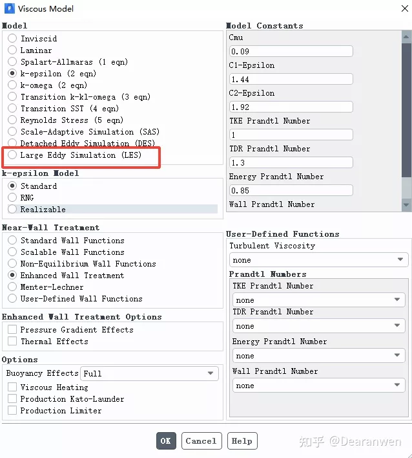Open UDF TDR Prandtl Number dropdown

(x=319, y=325)
